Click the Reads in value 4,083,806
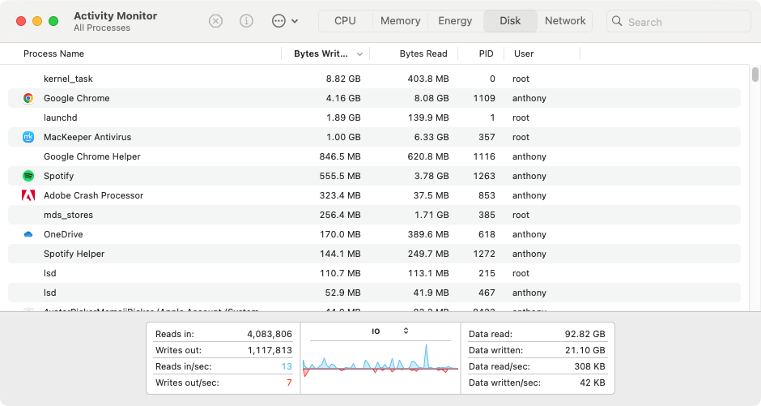This screenshot has height=406, width=761. (x=270, y=334)
